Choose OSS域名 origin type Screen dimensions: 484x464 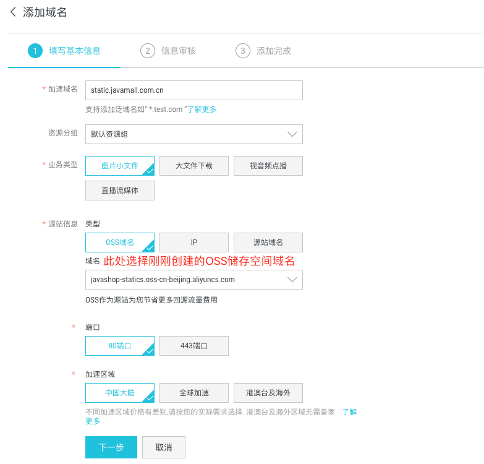pyautogui.click(x=120, y=242)
